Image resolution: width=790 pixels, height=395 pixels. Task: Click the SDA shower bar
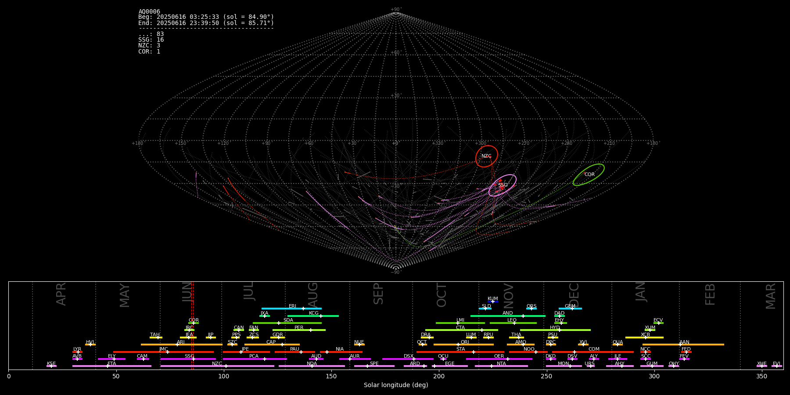[x=287, y=323]
